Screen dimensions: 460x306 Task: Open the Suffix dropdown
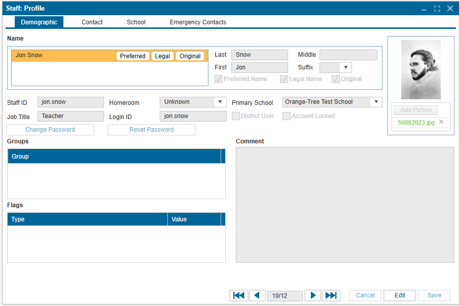tap(345, 67)
